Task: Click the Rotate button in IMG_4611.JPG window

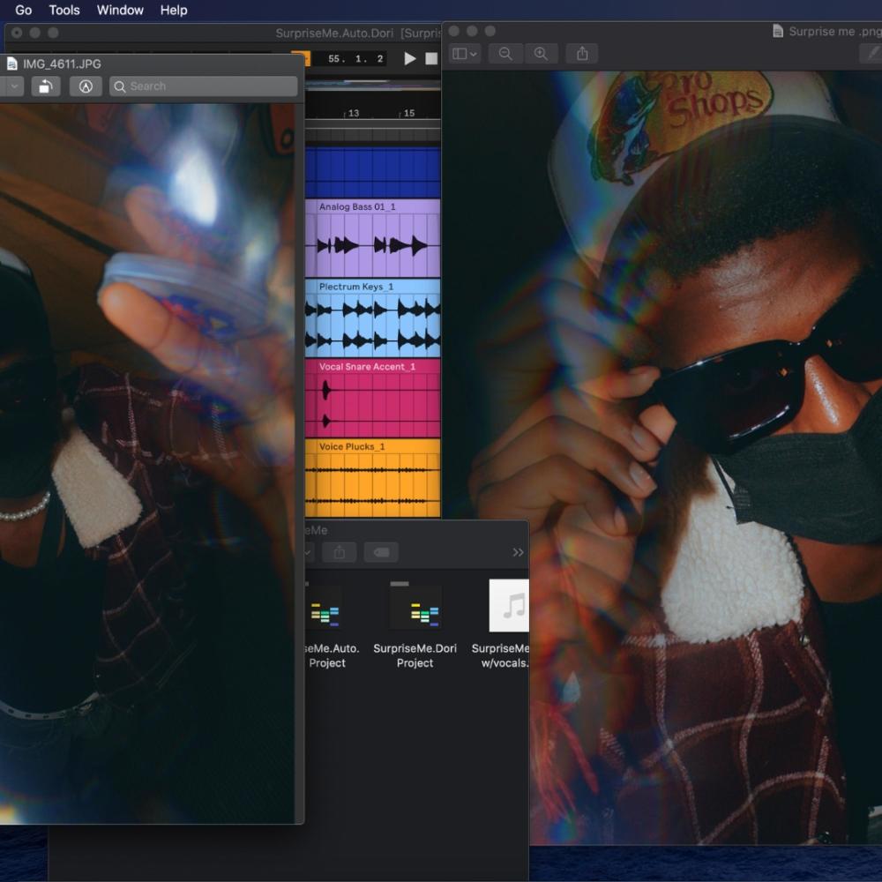Action: 46,86
